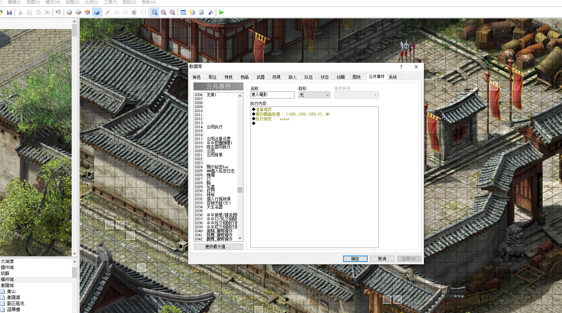Choose the pencil drawing tool

pos(107,12)
